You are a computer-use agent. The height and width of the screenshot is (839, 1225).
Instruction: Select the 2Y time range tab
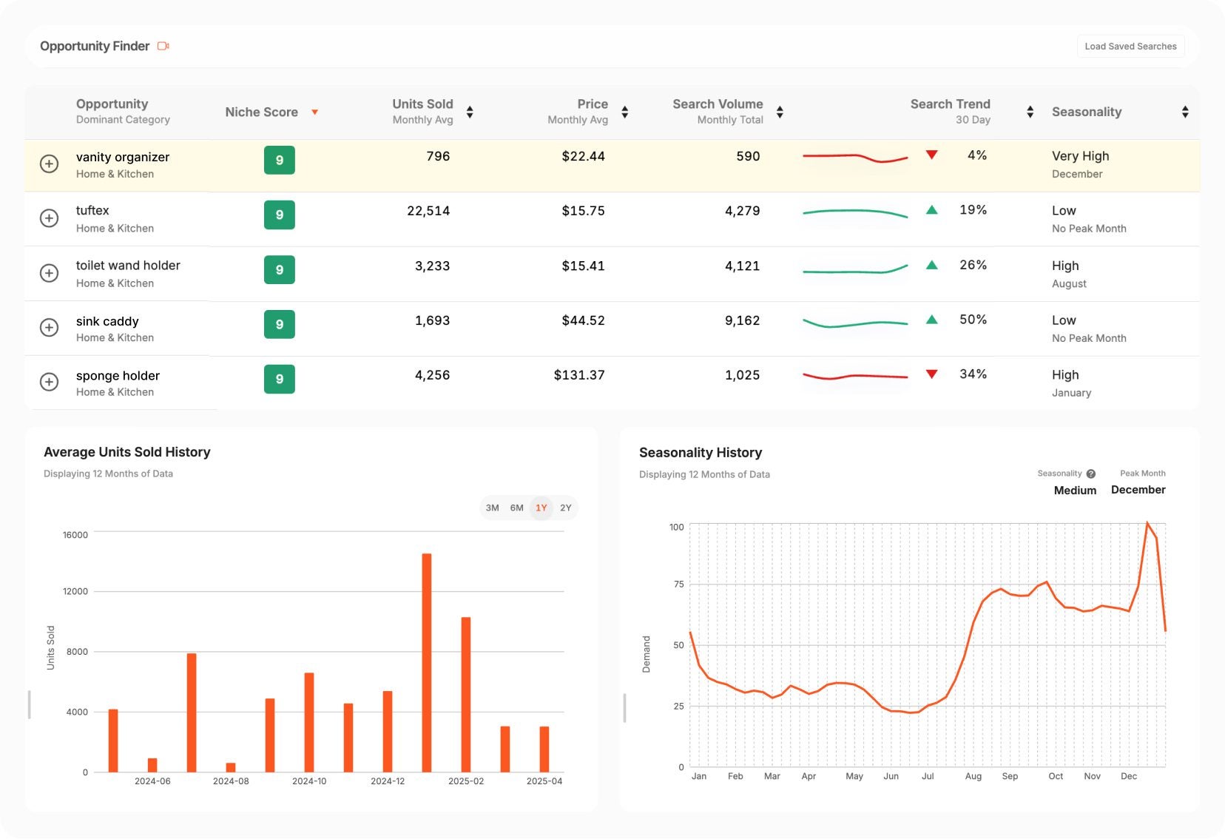pos(565,508)
